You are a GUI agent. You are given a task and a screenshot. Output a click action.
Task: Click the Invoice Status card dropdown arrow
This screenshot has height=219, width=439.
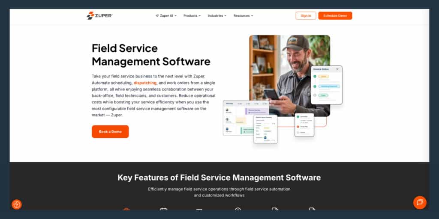point(337,69)
